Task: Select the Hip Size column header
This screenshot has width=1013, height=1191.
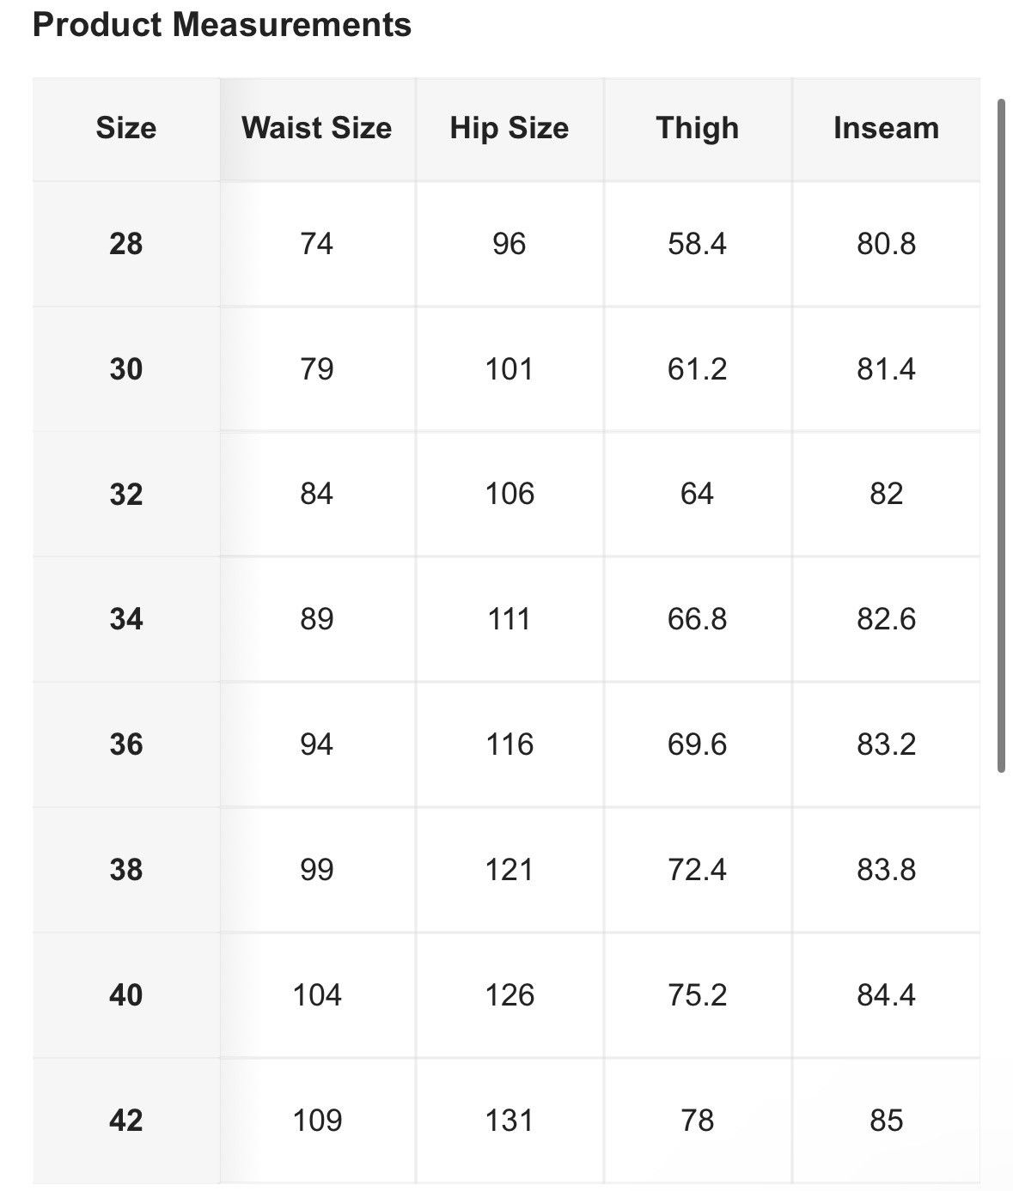Action: coord(510,129)
